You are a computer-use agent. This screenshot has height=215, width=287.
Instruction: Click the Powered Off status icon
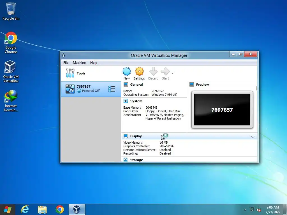pos(79,91)
